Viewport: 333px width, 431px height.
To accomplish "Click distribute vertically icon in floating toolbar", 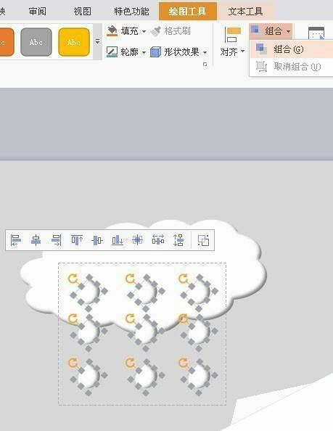I will point(178,240).
